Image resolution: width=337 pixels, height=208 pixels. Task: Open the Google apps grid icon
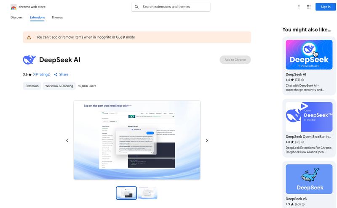(x=309, y=7)
